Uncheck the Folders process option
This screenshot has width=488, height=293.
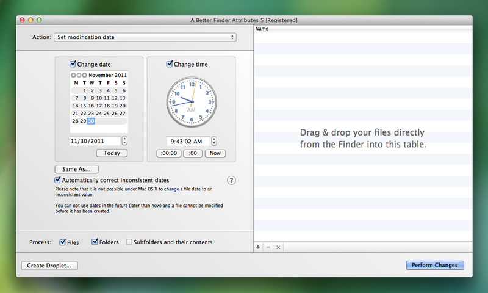(x=95, y=242)
